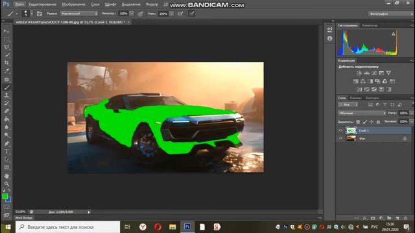Select the Pen tool
Image resolution: width=415 pixels, height=233 pixels.
(6, 144)
